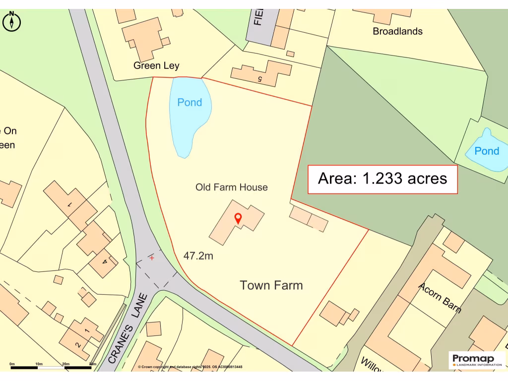Click the outbuildings east of Old Farm House
The width and height of the screenshot is (508, 381).
click(309, 219)
